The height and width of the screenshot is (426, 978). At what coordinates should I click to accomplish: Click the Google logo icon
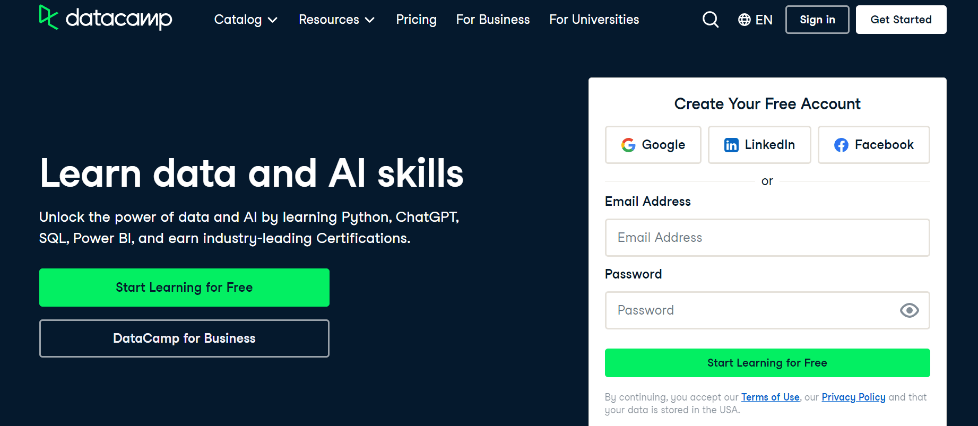(628, 145)
